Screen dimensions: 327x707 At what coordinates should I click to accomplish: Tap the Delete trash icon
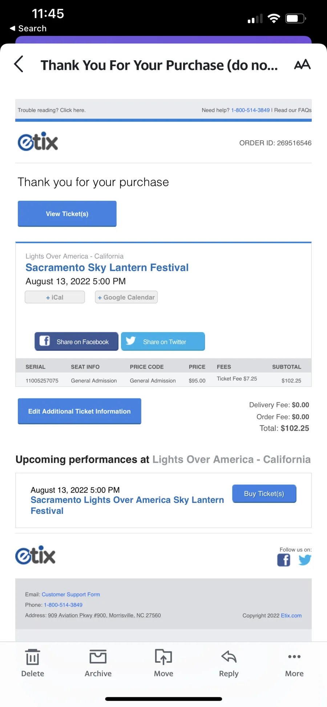pos(33,663)
